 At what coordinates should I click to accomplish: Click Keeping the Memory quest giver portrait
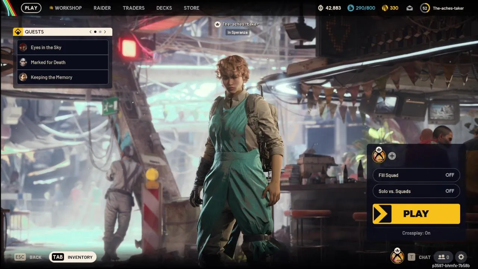23,77
